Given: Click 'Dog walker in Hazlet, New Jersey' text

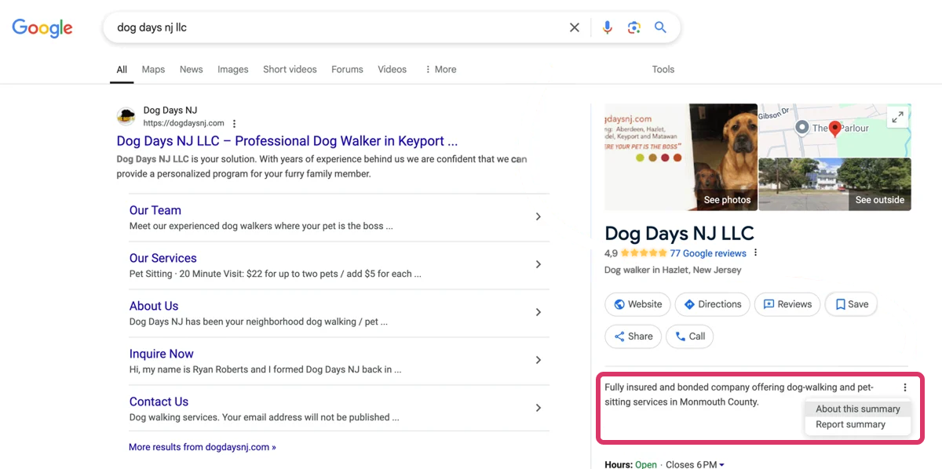Looking at the screenshot, I should pos(673,270).
